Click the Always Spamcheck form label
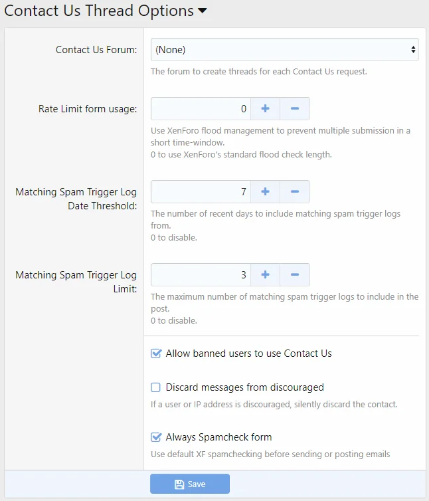The image size is (429, 501). [218, 437]
